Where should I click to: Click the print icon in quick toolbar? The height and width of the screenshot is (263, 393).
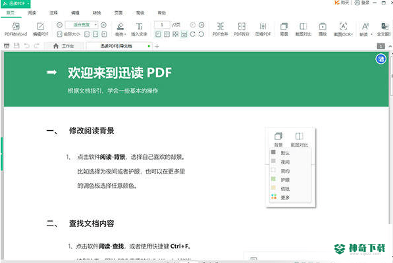coord(7,45)
